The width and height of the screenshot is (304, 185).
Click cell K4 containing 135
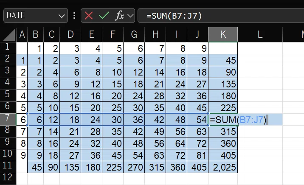click(223, 84)
